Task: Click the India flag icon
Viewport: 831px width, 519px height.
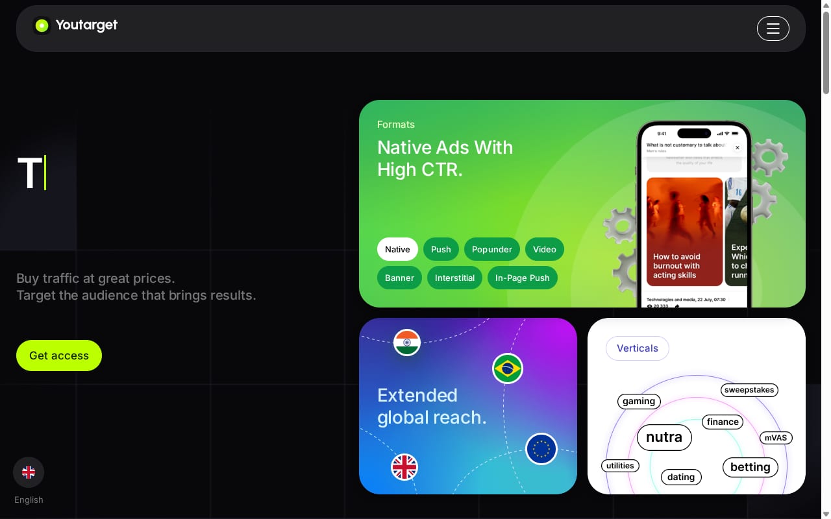Action: tap(407, 343)
